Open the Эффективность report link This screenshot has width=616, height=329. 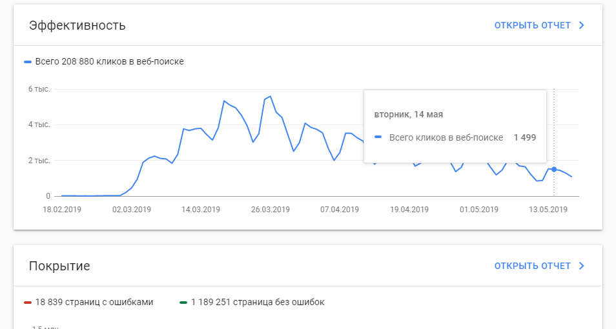[x=532, y=25]
